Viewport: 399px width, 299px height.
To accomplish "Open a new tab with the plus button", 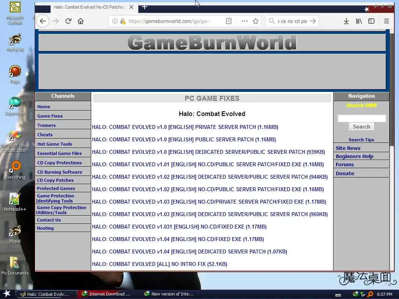I will [144, 7].
